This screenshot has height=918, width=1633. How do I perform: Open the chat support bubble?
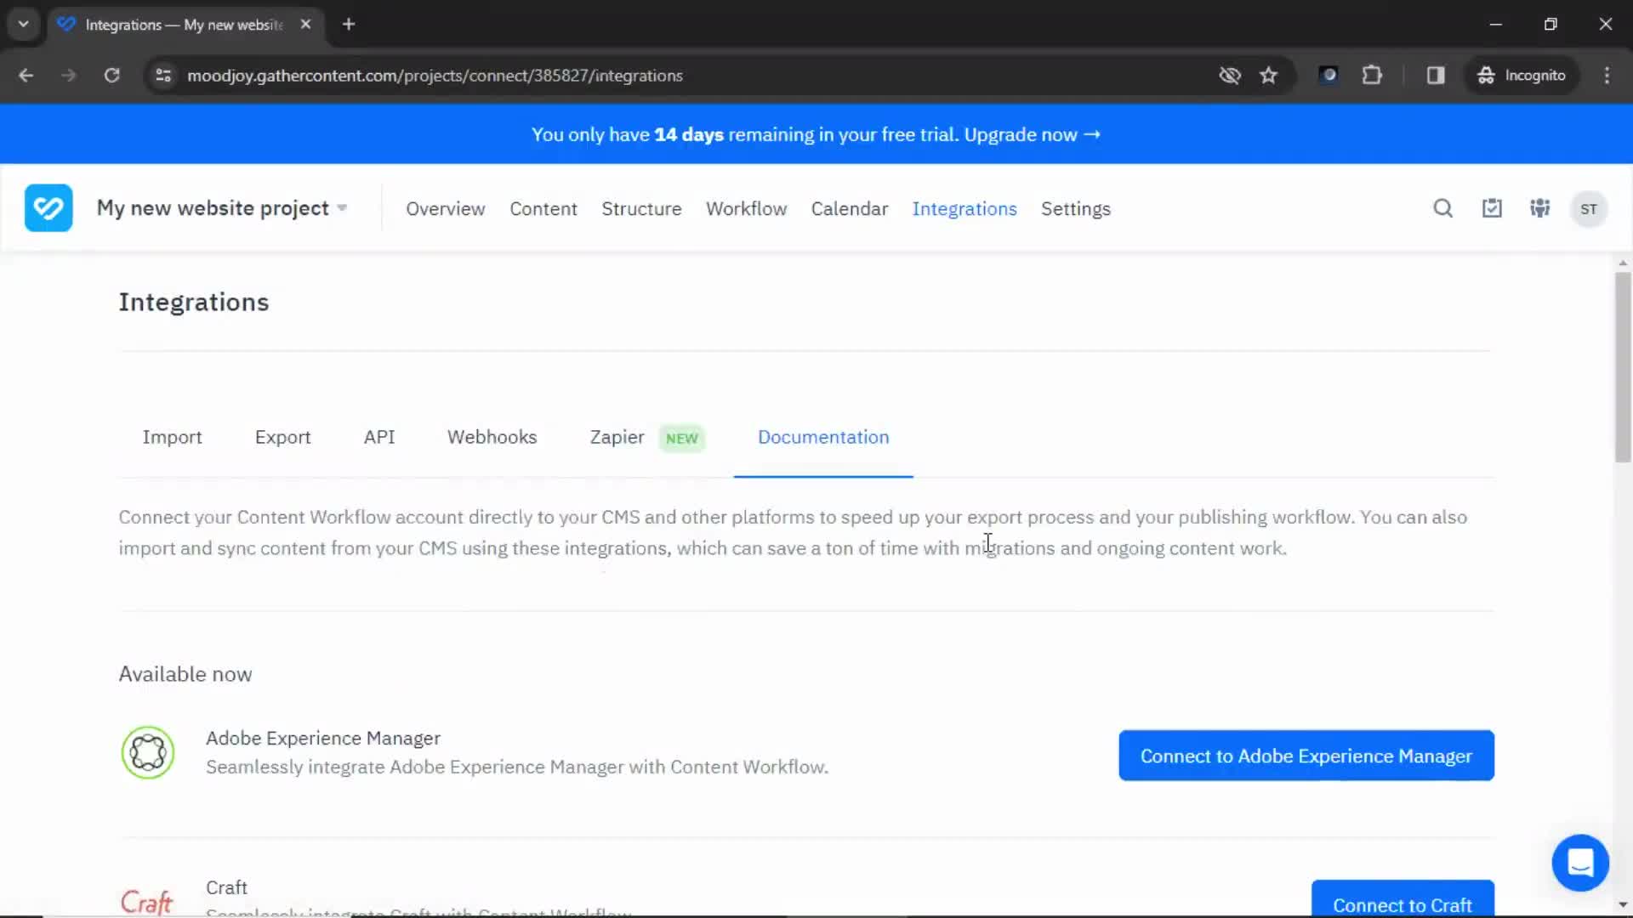(x=1579, y=863)
